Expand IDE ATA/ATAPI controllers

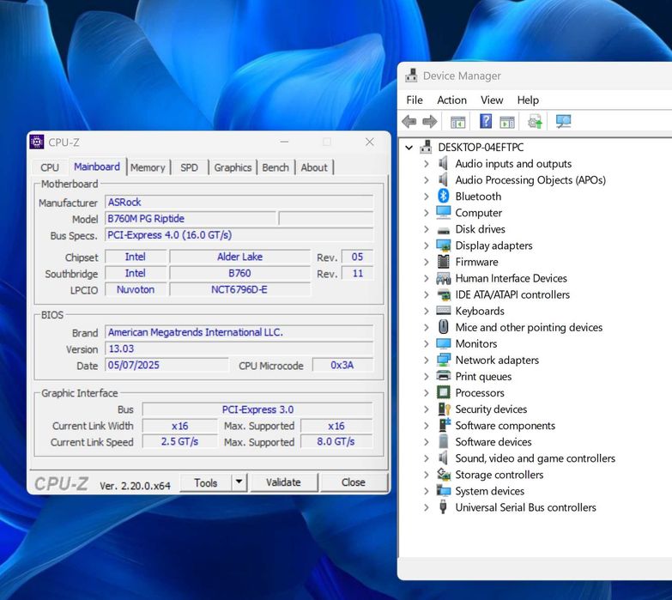pos(426,294)
